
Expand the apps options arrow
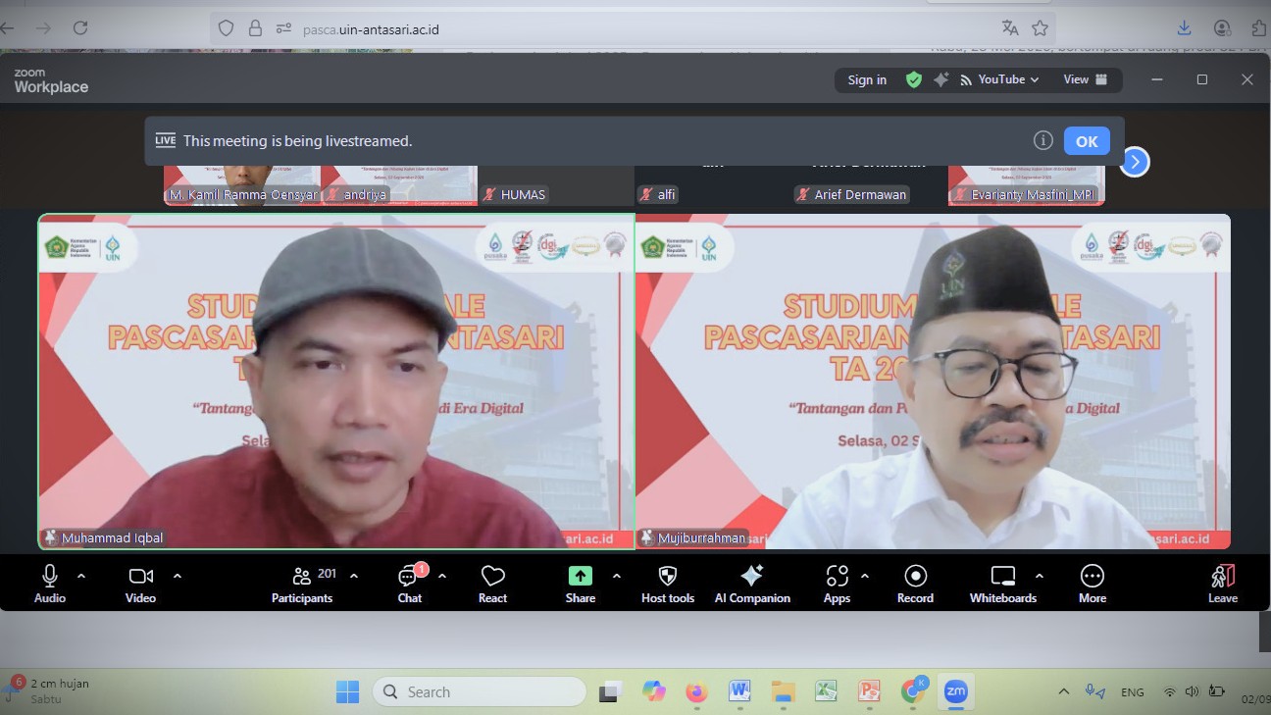click(865, 576)
